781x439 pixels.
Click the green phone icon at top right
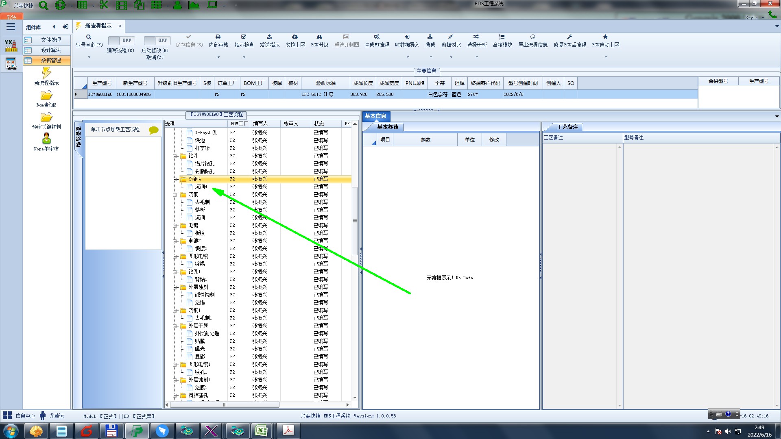pyautogui.click(x=772, y=15)
